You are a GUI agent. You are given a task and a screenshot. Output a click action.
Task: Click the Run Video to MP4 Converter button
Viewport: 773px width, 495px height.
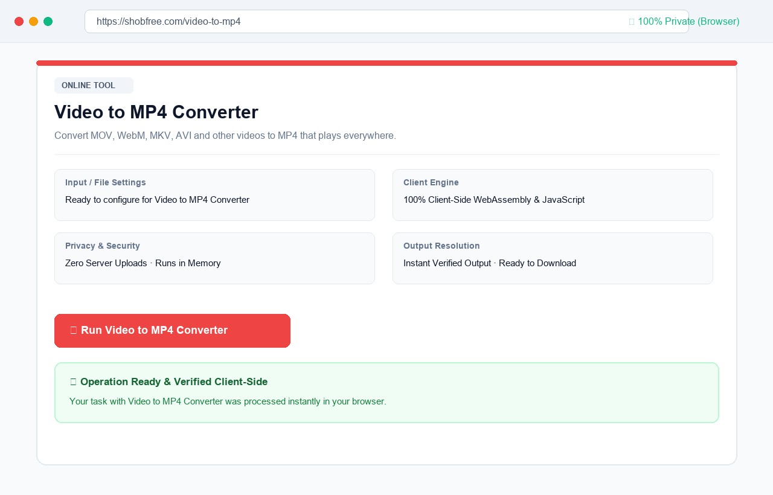tap(172, 331)
